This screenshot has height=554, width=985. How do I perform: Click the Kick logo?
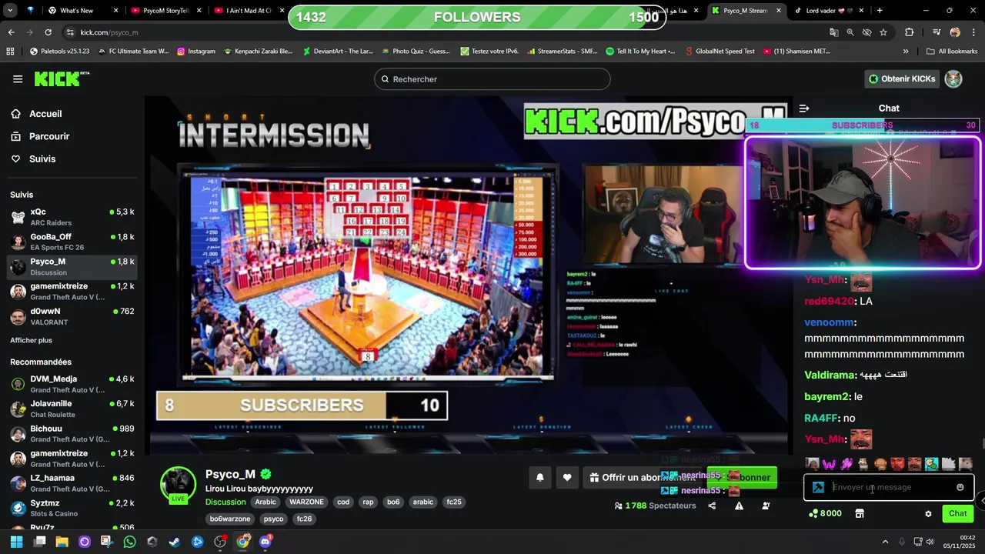(x=62, y=78)
